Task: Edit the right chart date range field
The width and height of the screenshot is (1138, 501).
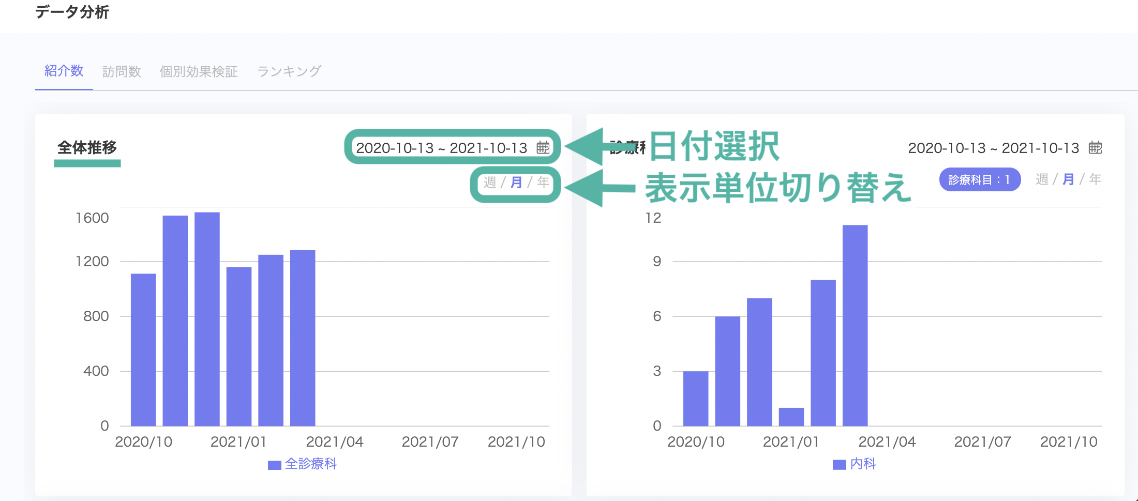Action: click(1005, 147)
